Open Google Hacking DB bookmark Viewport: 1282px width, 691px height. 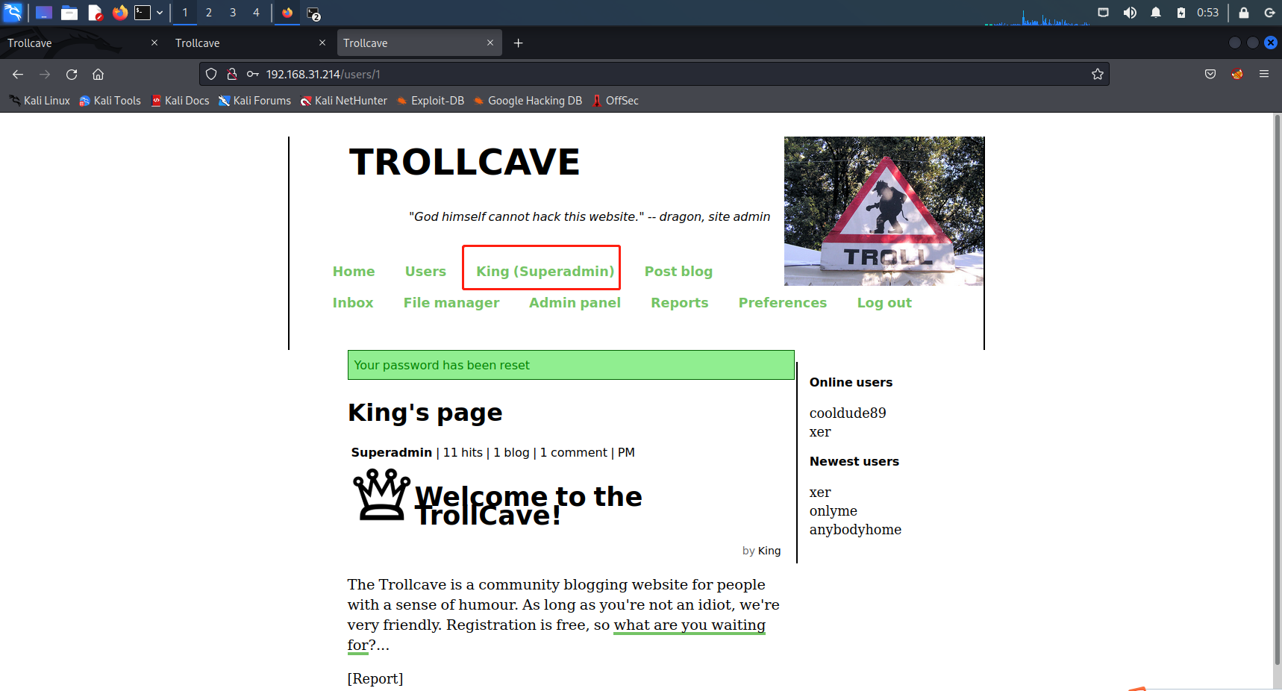pyautogui.click(x=528, y=101)
